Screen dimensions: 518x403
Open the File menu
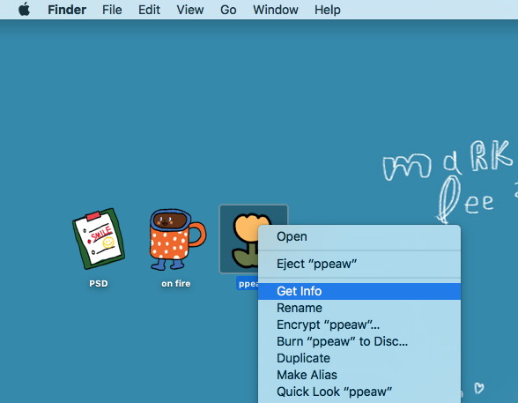(112, 10)
